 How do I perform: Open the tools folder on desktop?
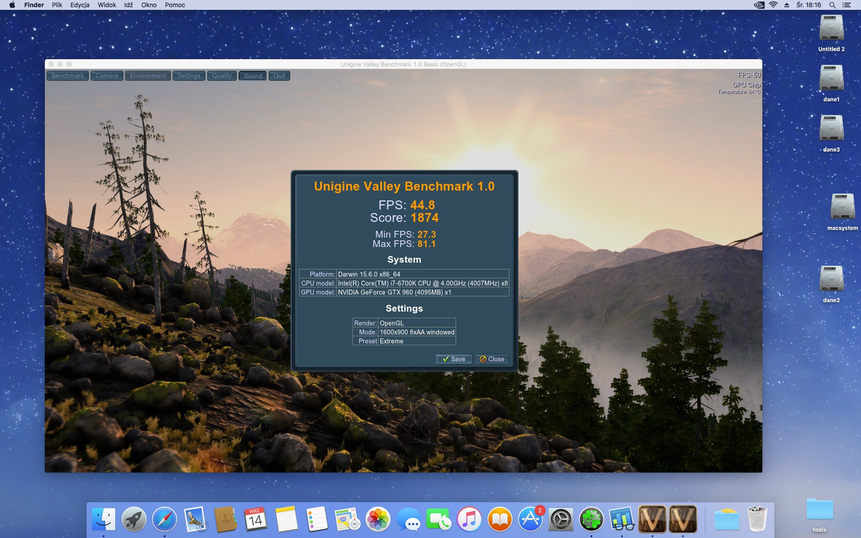tap(819, 510)
